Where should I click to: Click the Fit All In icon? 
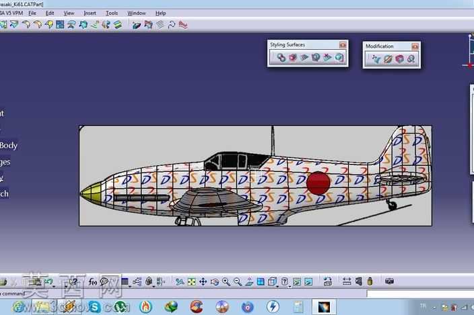coord(191,282)
